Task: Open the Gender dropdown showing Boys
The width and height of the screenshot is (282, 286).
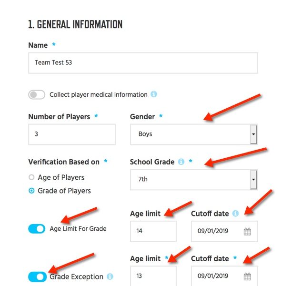Action: (x=194, y=134)
